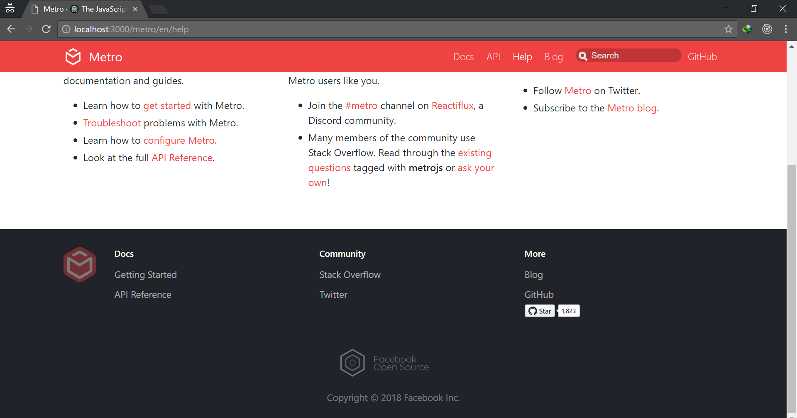Screen dimensions: 797x418
Task: Click the page vertical scrollbar thumb
Action: coord(792,288)
